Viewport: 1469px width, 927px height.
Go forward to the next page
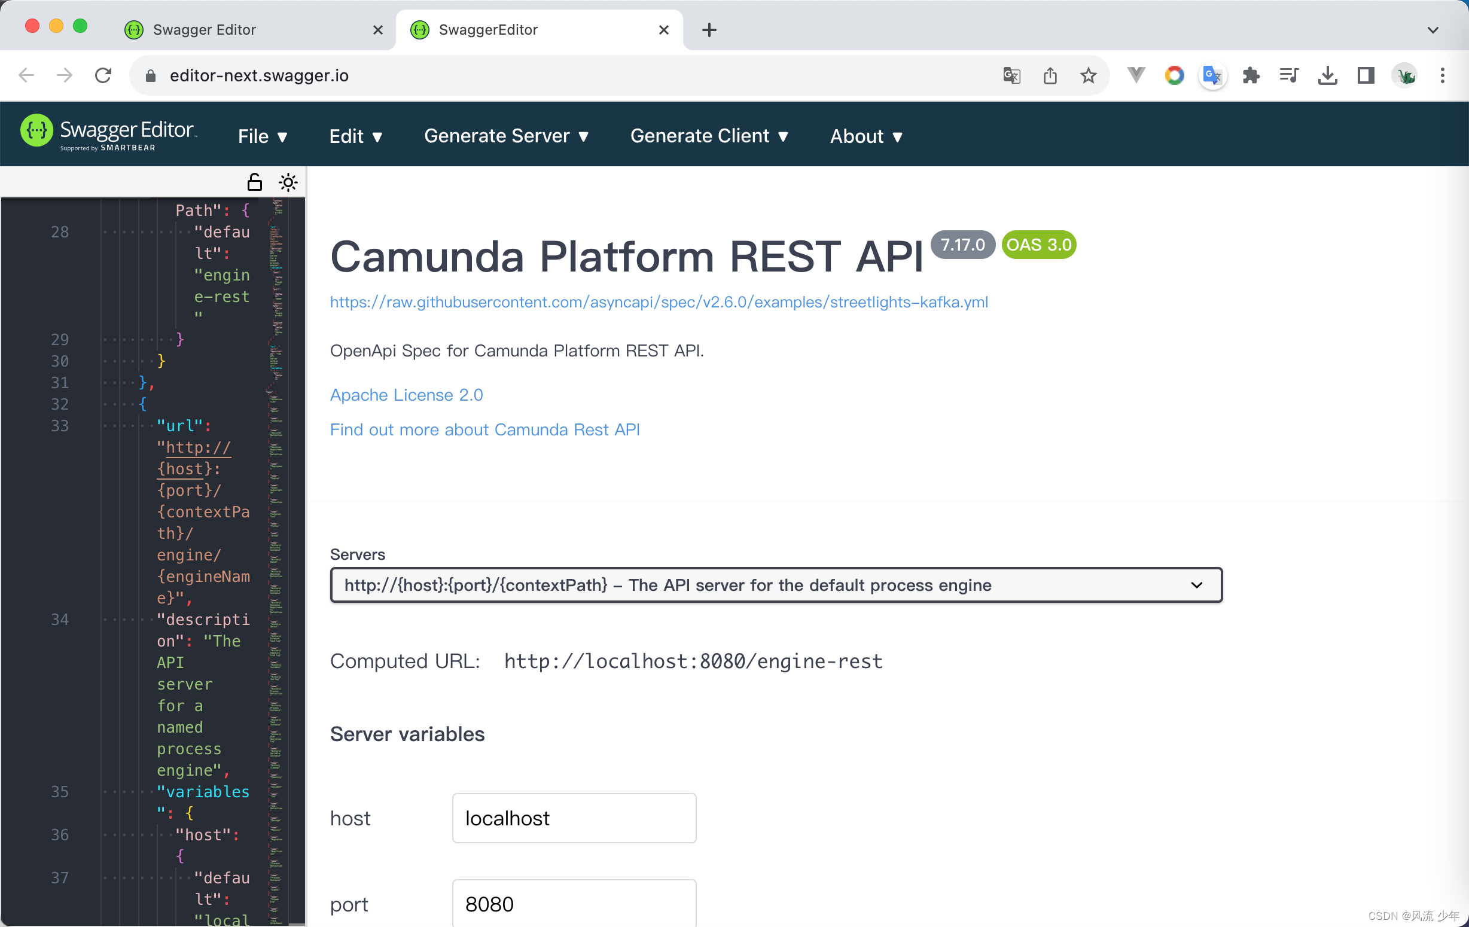pyautogui.click(x=64, y=75)
